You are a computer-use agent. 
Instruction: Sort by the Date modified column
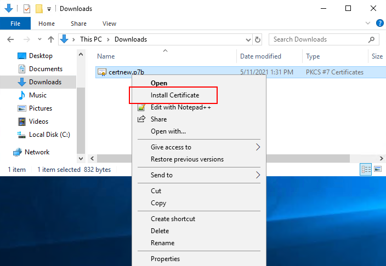(x=260, y=56)
